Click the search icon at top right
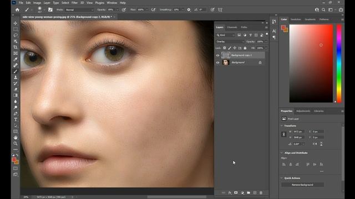The width and height of the screenshot is (355, 199). pos(323,10)
